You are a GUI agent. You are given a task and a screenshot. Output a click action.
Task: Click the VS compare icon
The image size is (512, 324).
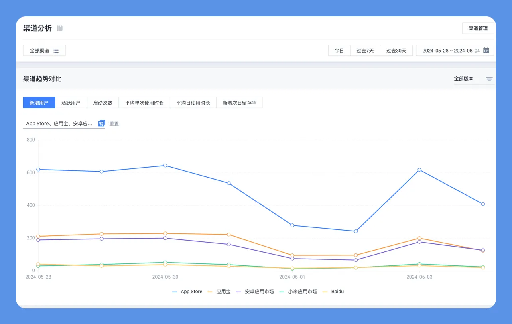pyautogui.click(x=102, y=123)
